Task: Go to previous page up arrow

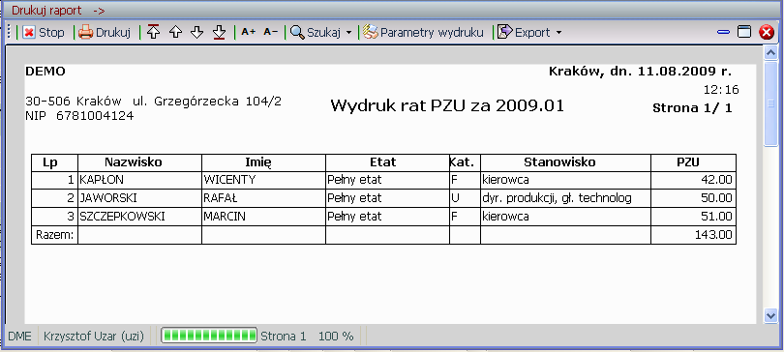Action: [175, 33]
